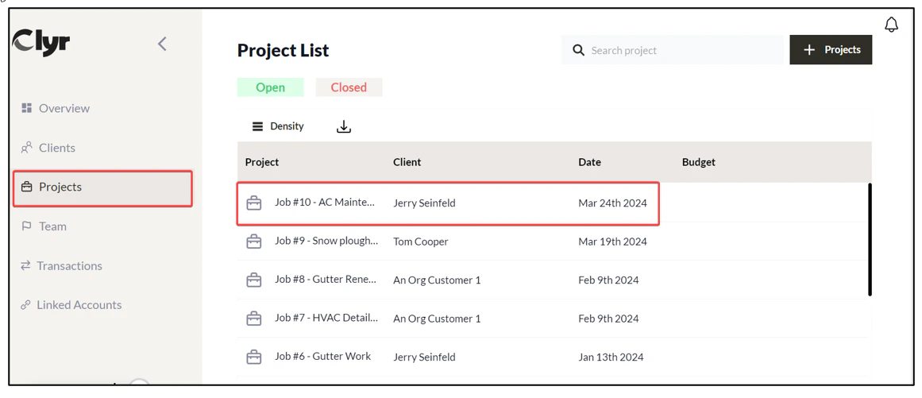Open Job #6 - Gutter Work project
Screen dimensions: 922x398
(x=322, y=356)
